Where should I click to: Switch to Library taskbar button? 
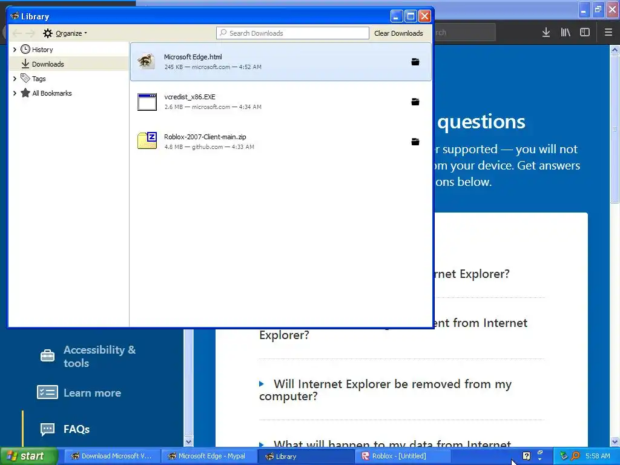coord(306,456)
